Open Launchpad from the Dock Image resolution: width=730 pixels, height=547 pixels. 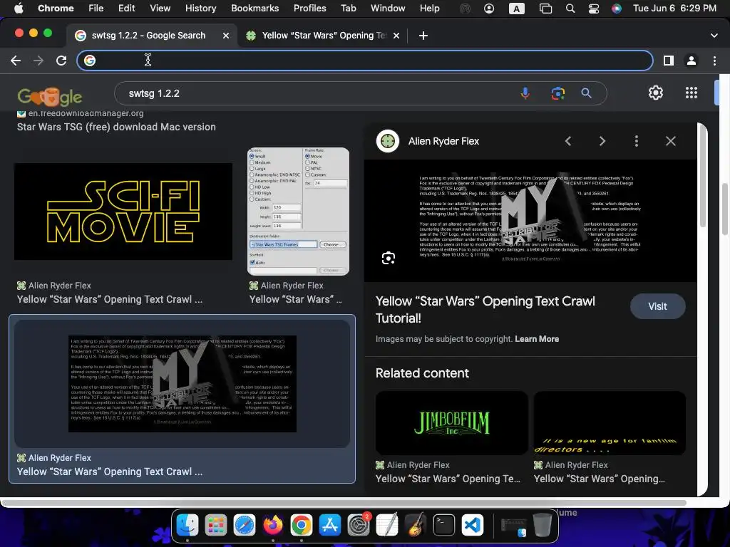[x=216, y=526]
